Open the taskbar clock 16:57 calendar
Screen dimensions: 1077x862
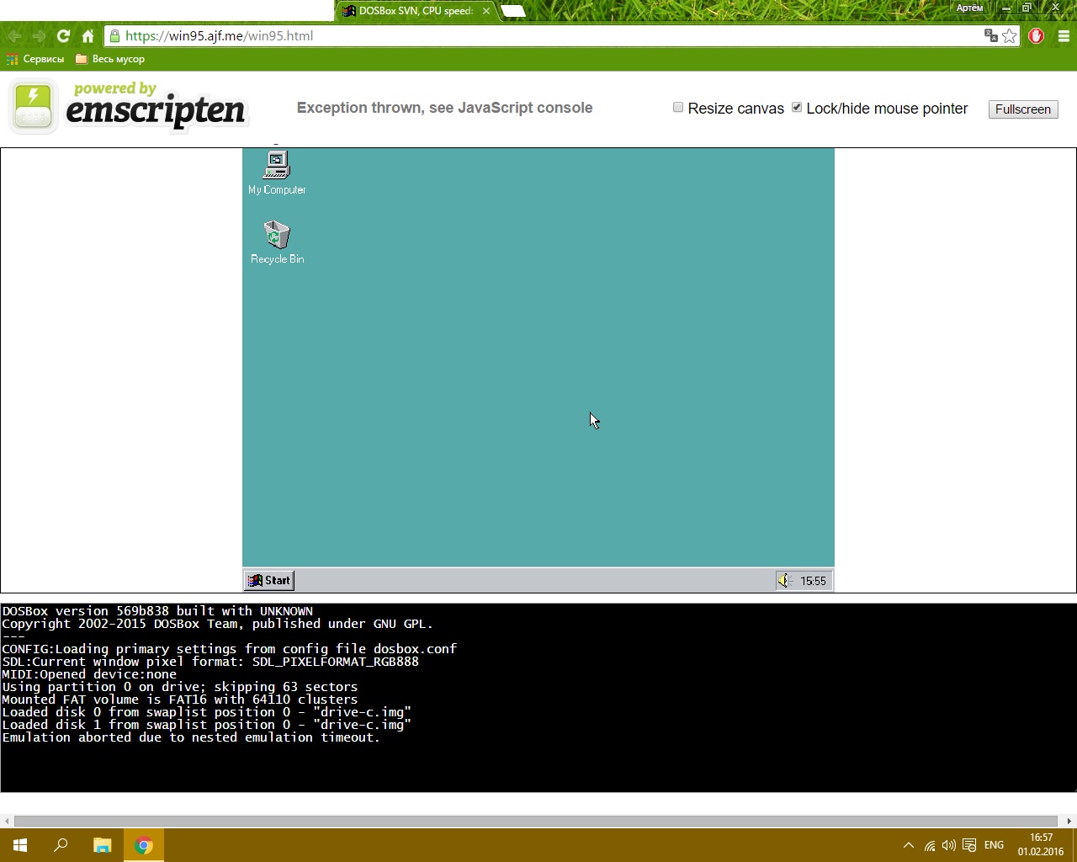[1041, 845]
